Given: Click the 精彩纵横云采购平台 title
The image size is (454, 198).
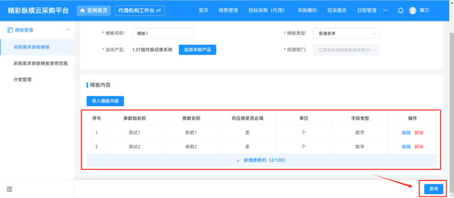Looking at the screenshot, I should click(38, 11).
